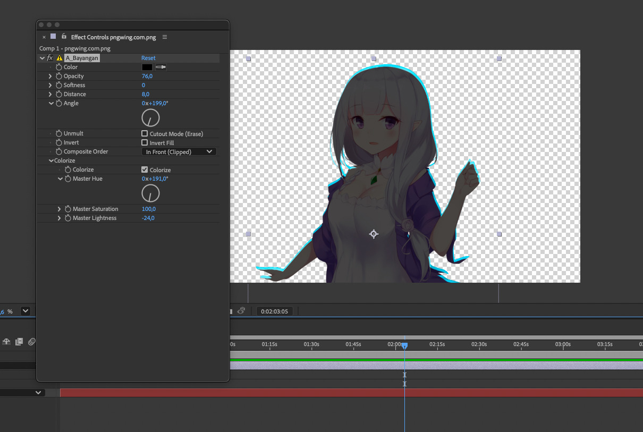Toggle the Opacity stopwatch keyframe icon
Viewport: 643px width, 432px height.
tap(59, 77)
